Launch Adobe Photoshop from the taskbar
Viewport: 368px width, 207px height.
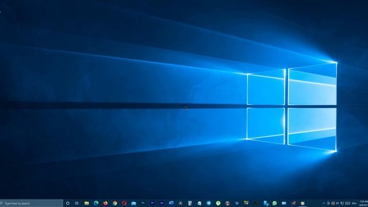[x=143, y=203]
